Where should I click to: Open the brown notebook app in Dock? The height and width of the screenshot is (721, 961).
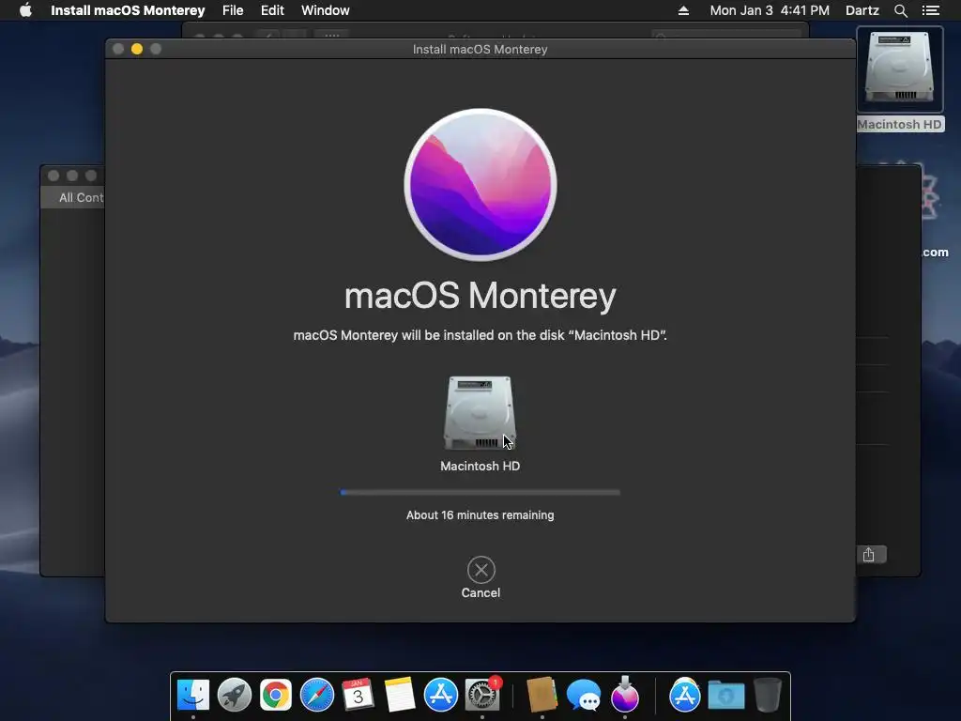coord(542,696)
